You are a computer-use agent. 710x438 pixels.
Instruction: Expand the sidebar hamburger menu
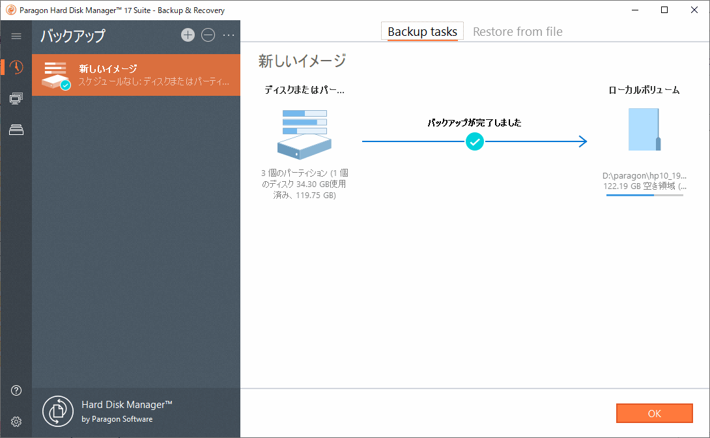16,36
